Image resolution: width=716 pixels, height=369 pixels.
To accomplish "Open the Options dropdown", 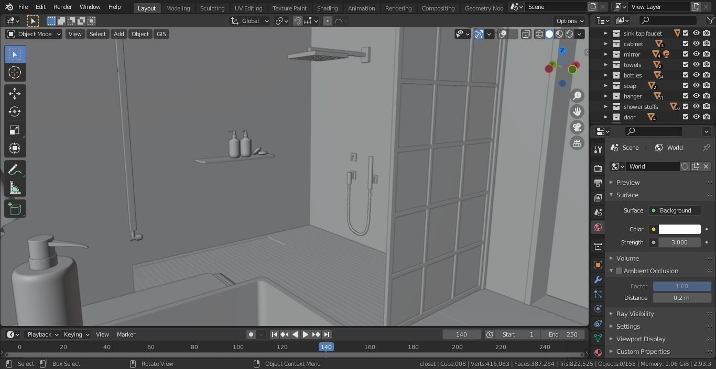I will [570, 21].
